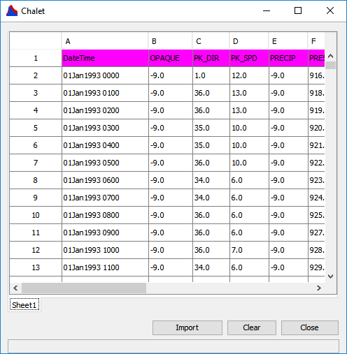Switch to the Sheet1 tab
The height and width of the screenshot is (354, 347).
click(24, 305)
